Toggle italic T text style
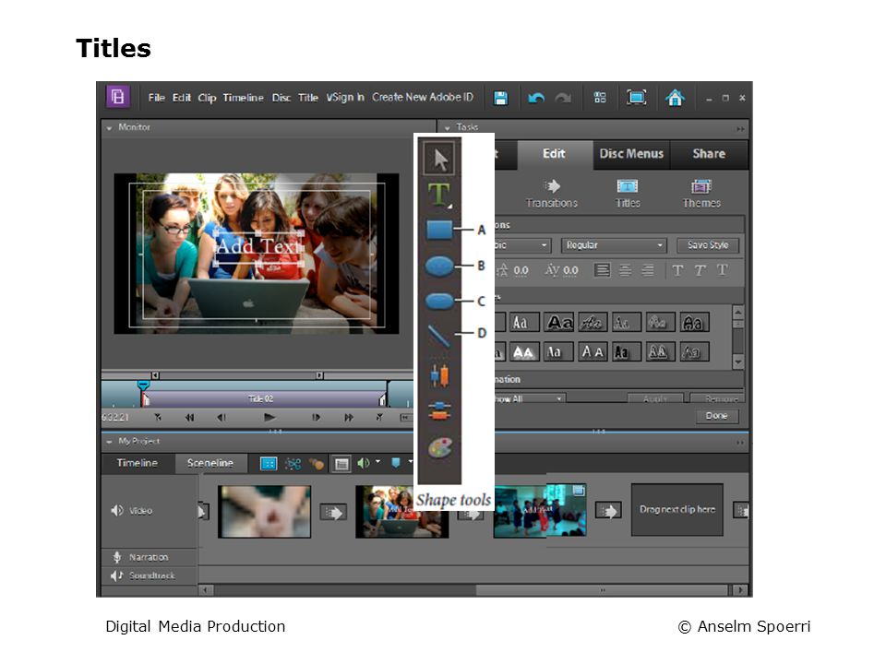Image resolution: width=886 pixels, height=664 pixels. pos(700,270)
